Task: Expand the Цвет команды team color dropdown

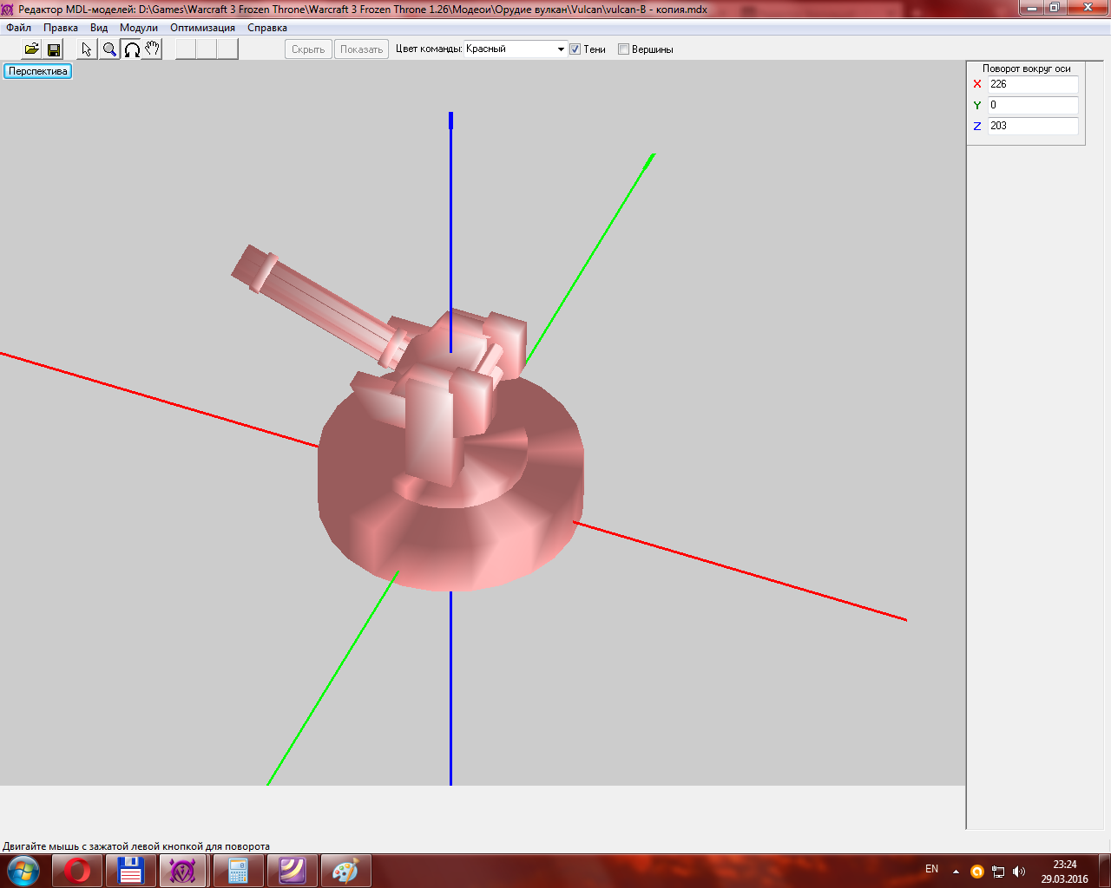Action: [561, 49]
